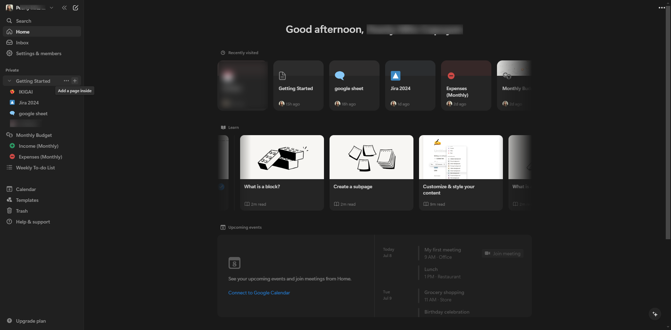This screenshot has height=330, width=671.
Task: Open Expenses (Monthly) recently visited card
Action: click(x=466, y=86)
